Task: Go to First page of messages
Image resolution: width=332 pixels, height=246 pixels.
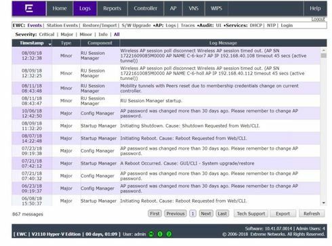Action: 154,213
